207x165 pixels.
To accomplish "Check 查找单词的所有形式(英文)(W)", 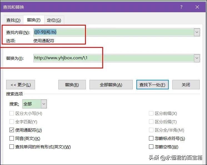I will (12, 147).
